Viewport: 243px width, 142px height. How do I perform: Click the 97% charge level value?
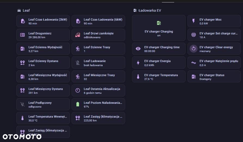coord(86,107)
